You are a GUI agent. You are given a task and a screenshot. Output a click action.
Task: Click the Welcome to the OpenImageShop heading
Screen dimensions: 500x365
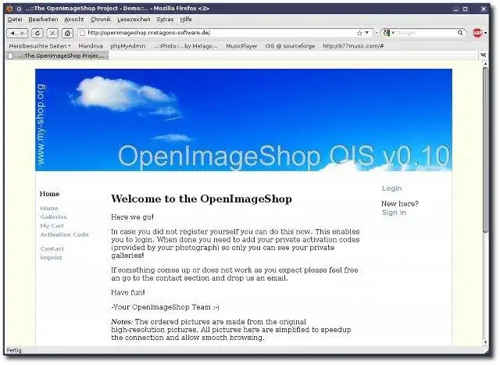(x=202, y=199)
